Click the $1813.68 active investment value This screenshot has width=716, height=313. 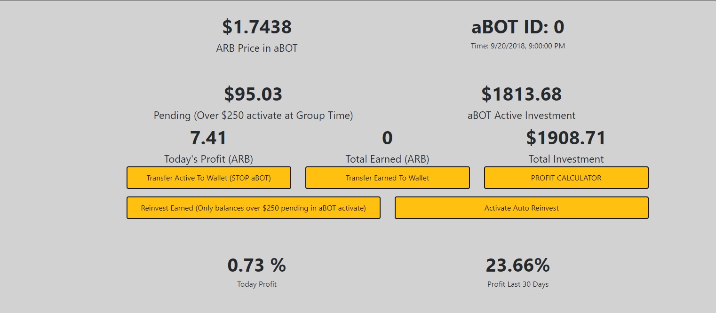[521, 94]
